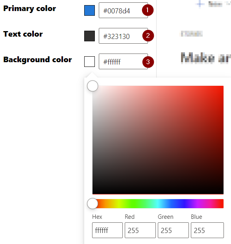Edit the Primary color hex field #0078d4
This screenshot has width=231, height=244.
tap(123, 10)
